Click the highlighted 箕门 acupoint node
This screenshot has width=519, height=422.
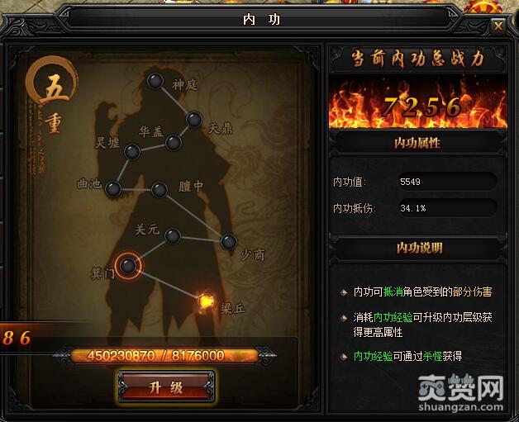click(x=128, y=266)
